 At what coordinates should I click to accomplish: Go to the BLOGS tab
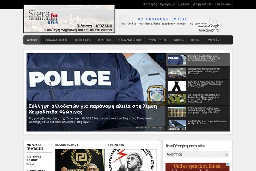(x=196, y=40)
